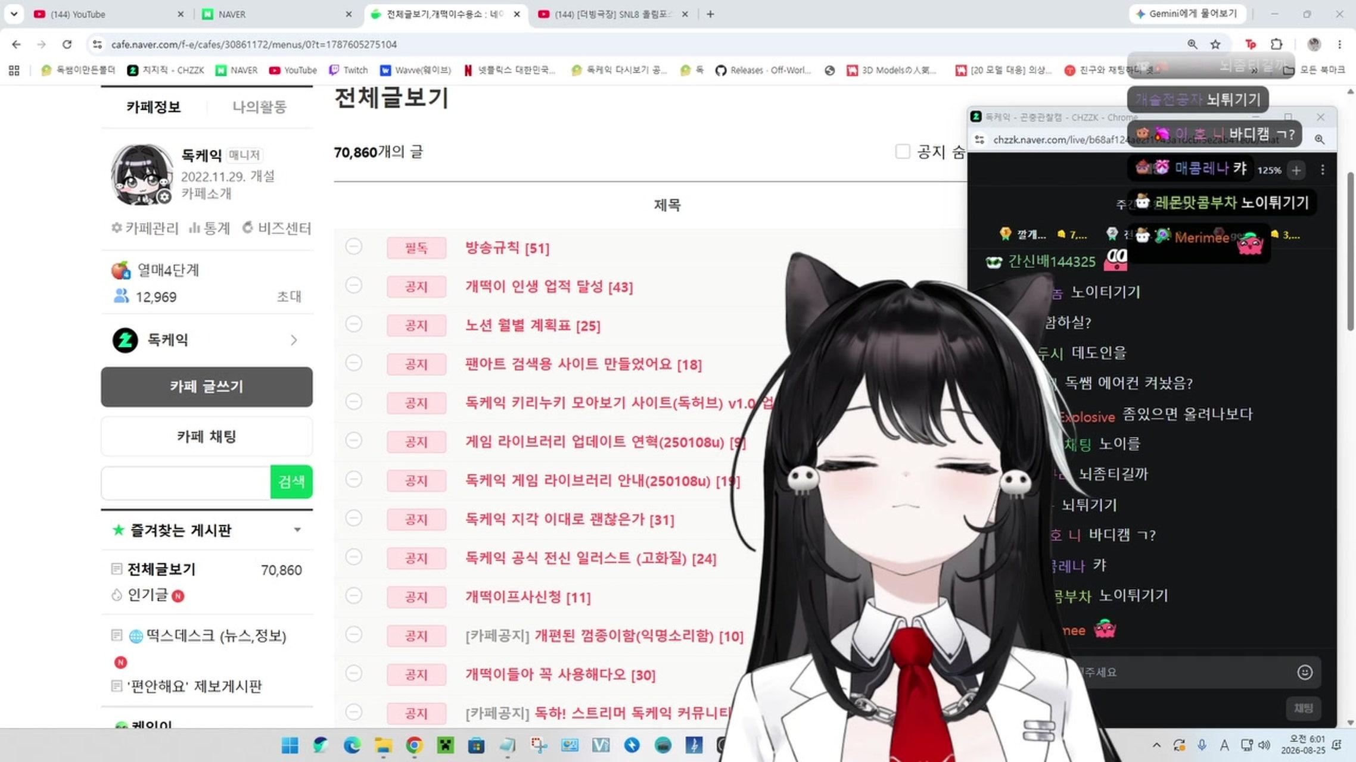Open the bookmarks bar apps grid
This screenshot has width=1356, height=762.
14,70
